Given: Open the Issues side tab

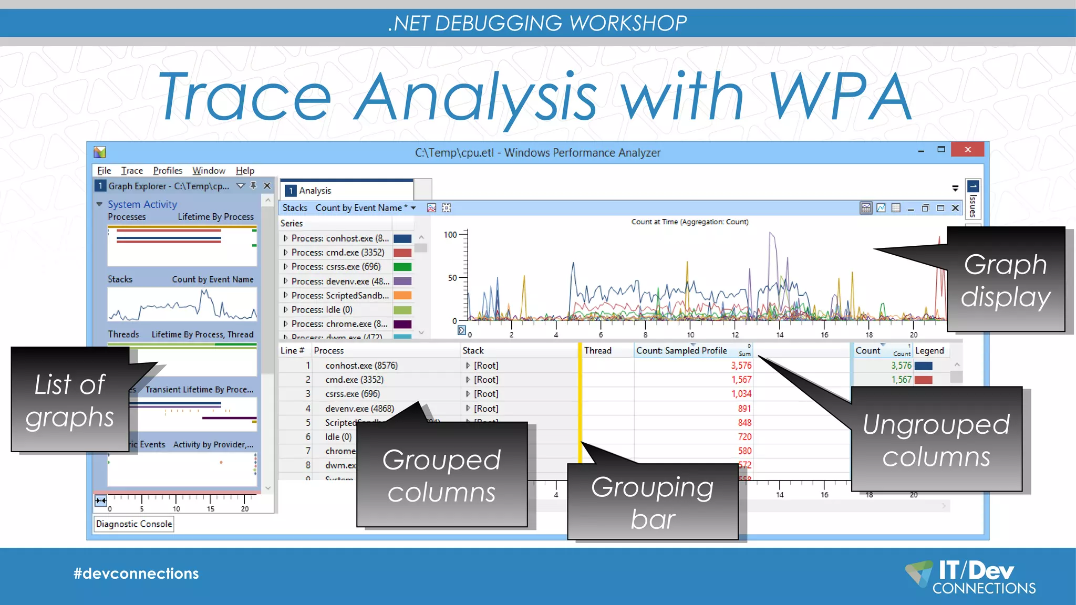Looking at the screenshot, I should point(972,200).
